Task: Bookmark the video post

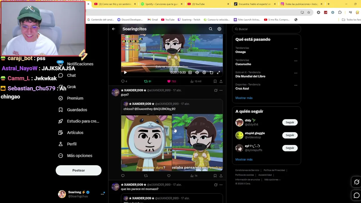Action: [x=215, y=81]
